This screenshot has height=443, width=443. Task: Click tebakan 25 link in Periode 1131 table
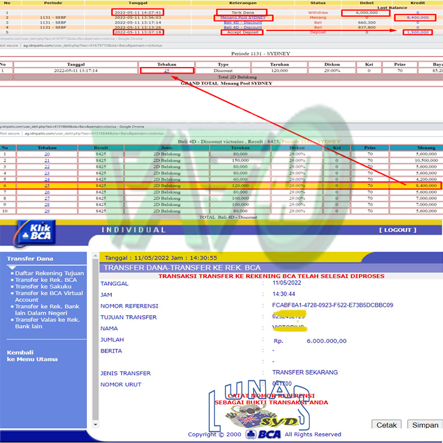(x=167, y=71)
